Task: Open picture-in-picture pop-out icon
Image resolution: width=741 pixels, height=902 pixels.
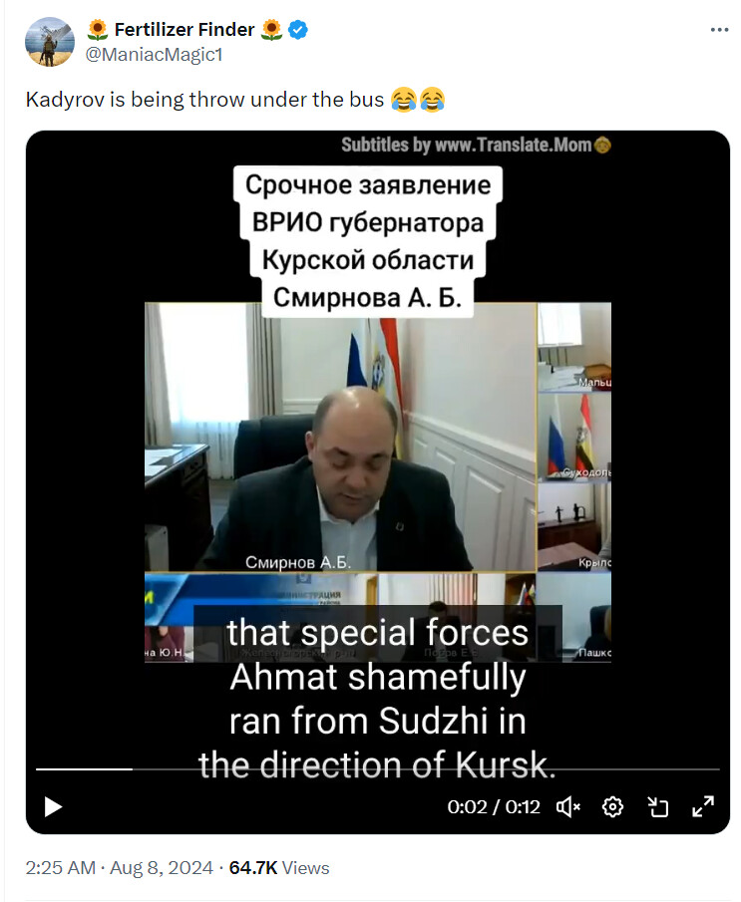Action: tap(657, 807)
